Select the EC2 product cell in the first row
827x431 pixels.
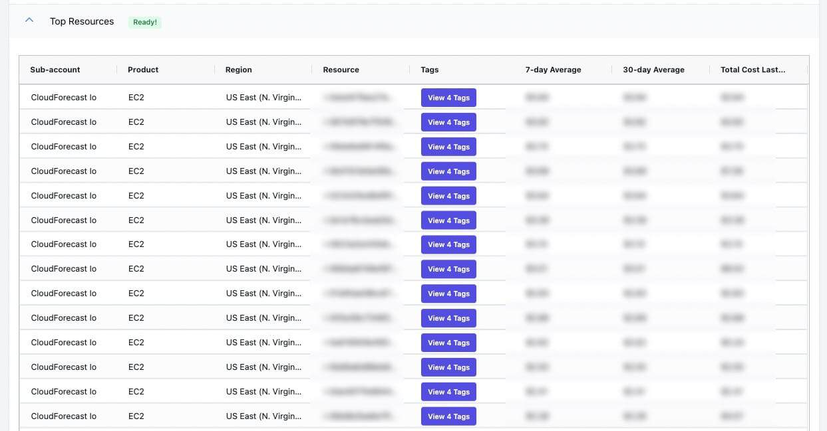[136, 98]
